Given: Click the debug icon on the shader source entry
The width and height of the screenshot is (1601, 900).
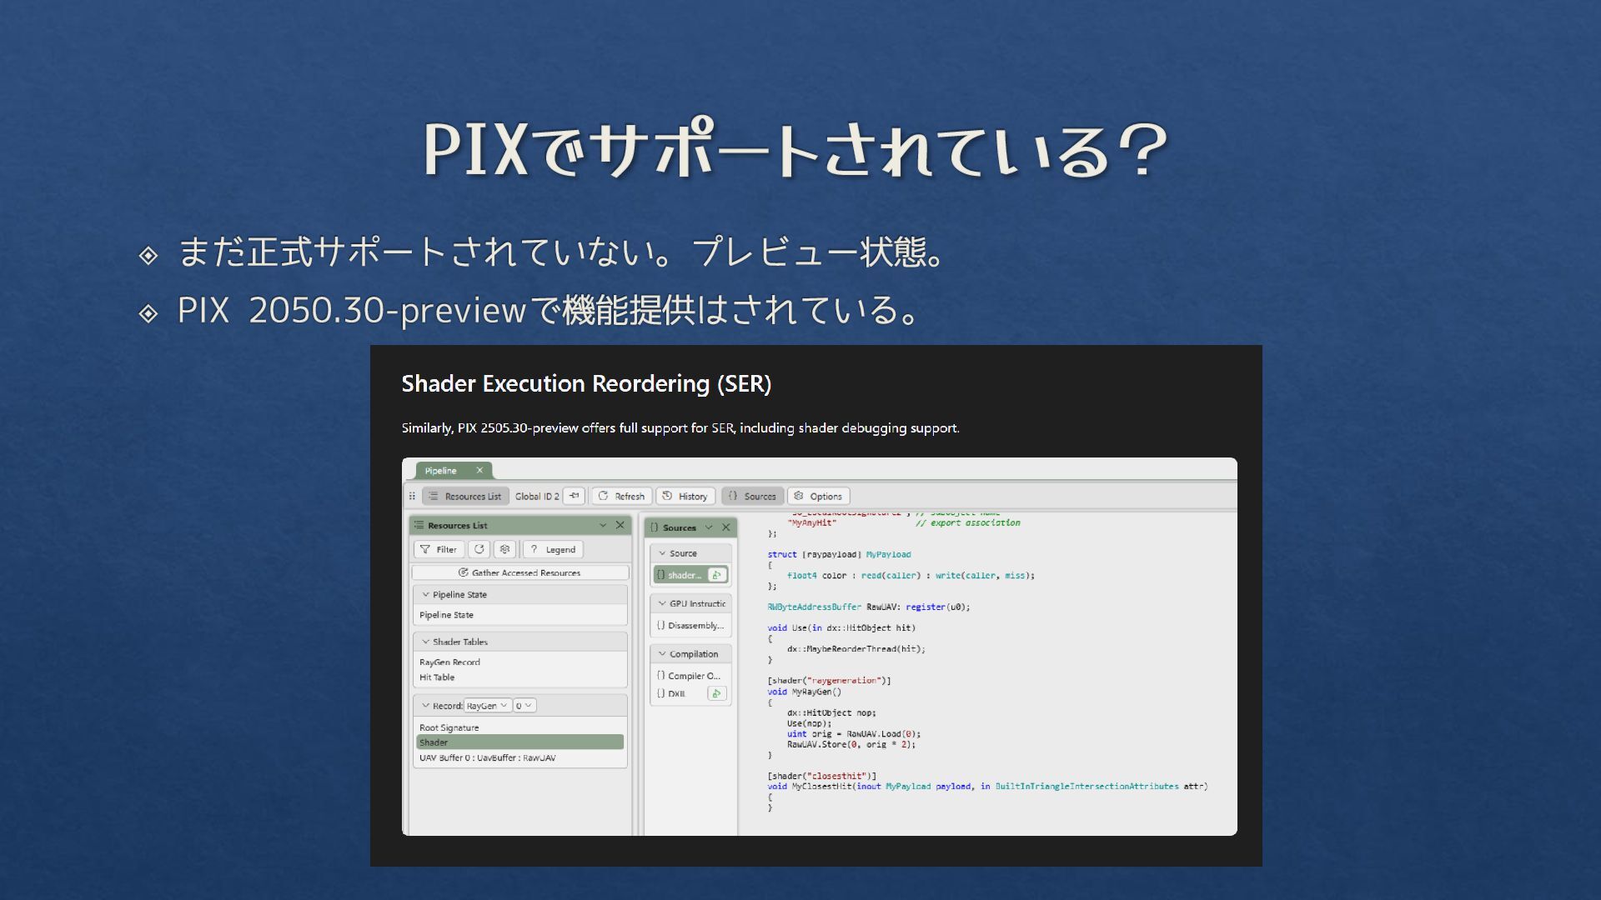Looking at the screenshot, I should coord(716,575).
